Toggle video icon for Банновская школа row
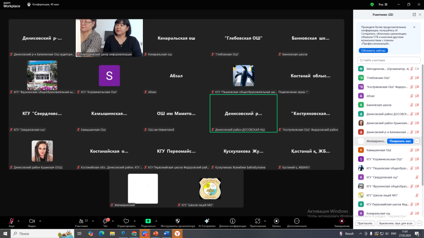The image size is (424, 238). [x=417, y=105]
